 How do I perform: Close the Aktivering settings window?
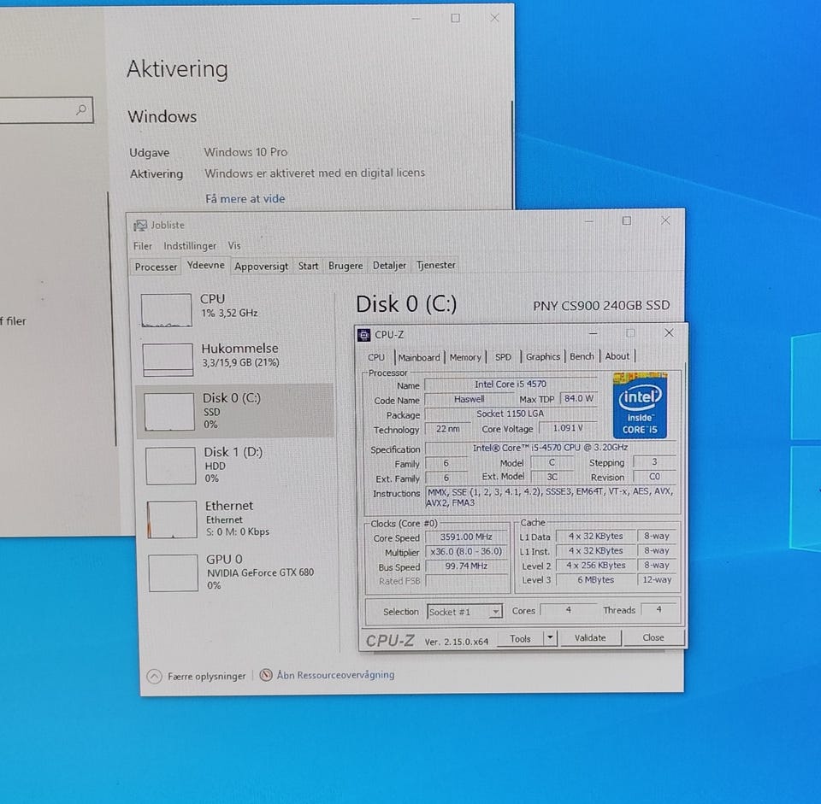point(494,18)
